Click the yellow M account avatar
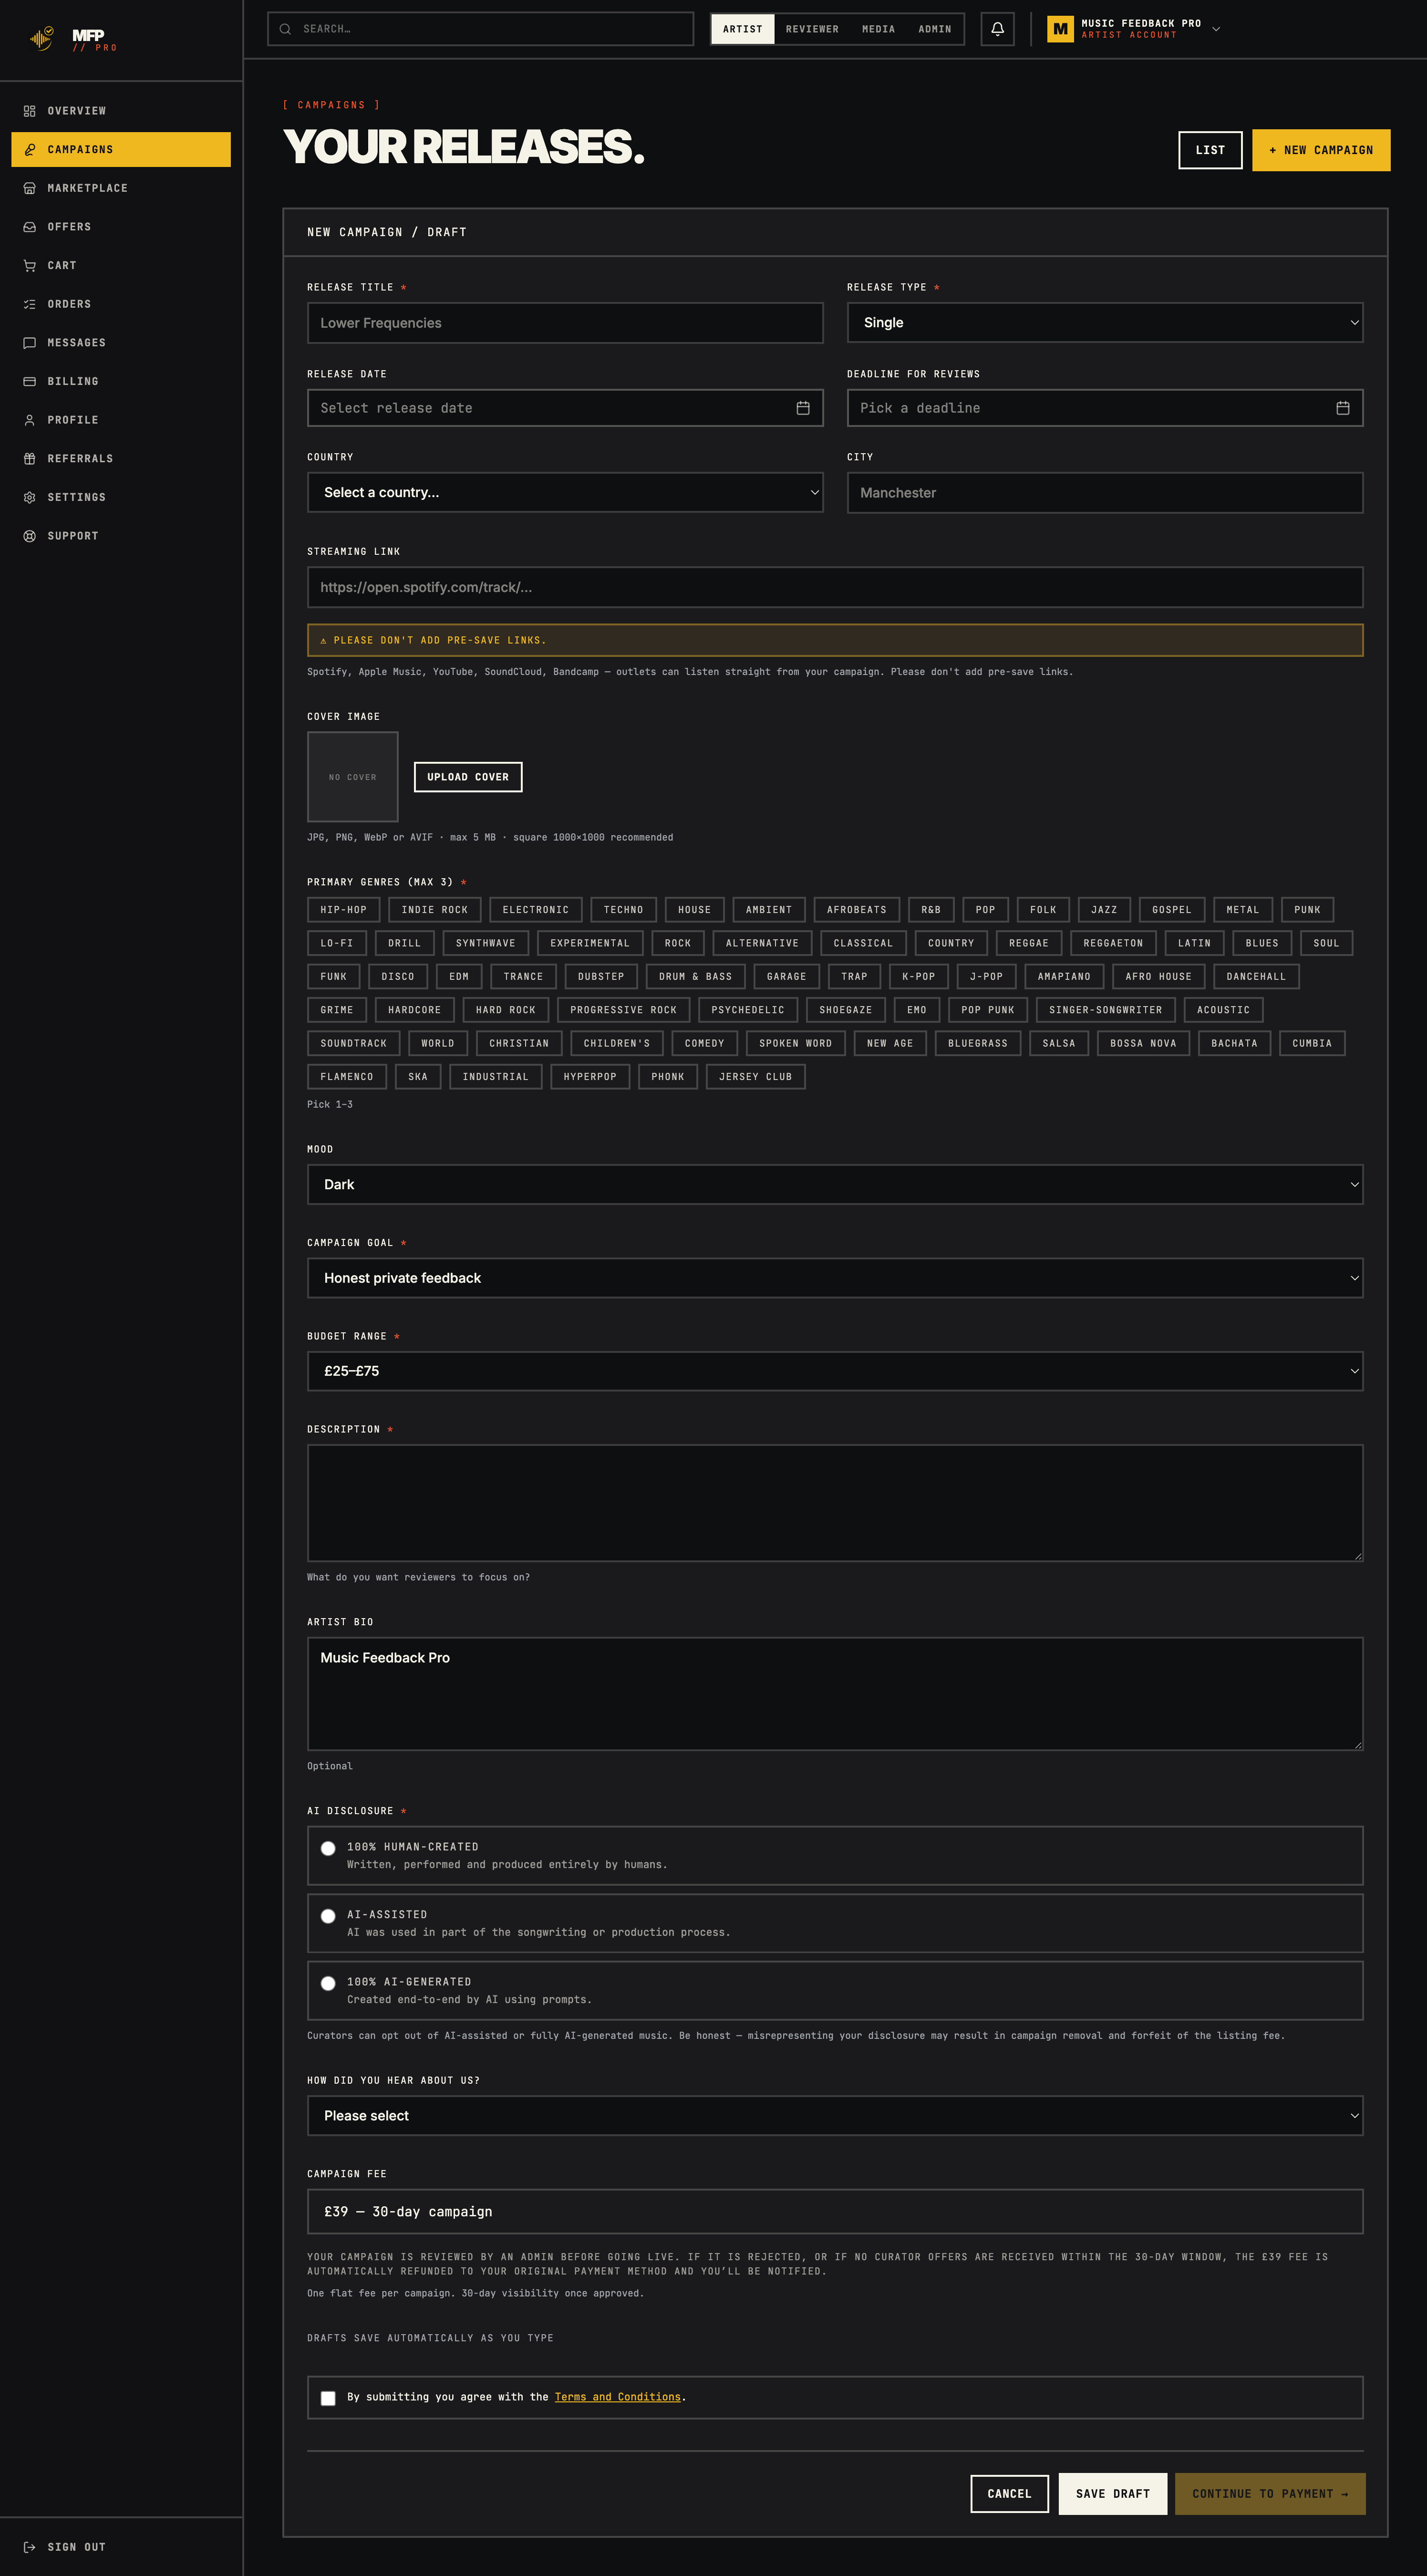This screenshot has width=1427, height=2576. click(x=1060, y=29)
